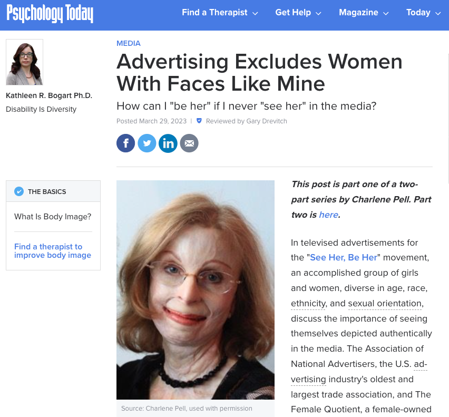
Task: Expand the Magazine dropdown menu
Action: point(364,13)
